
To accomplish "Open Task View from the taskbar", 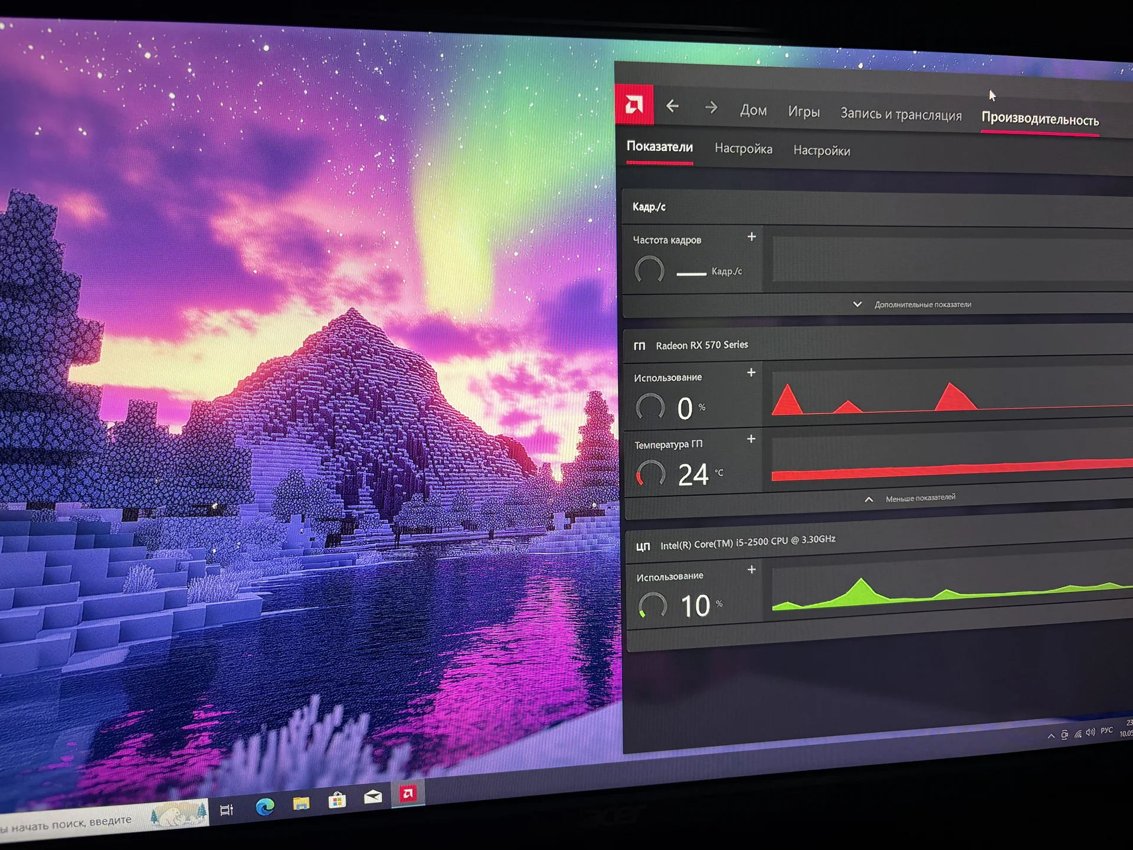I will (227, 810).
